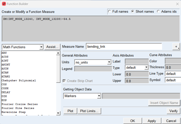Select Haversine Step from the list
This screenshot has width=181, height=124.
tap(14, 112)
